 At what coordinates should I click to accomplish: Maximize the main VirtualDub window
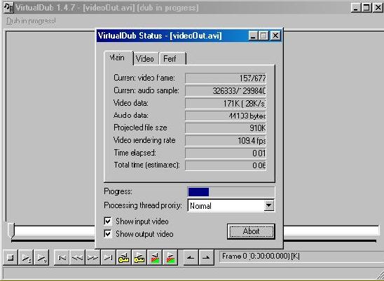366,8
